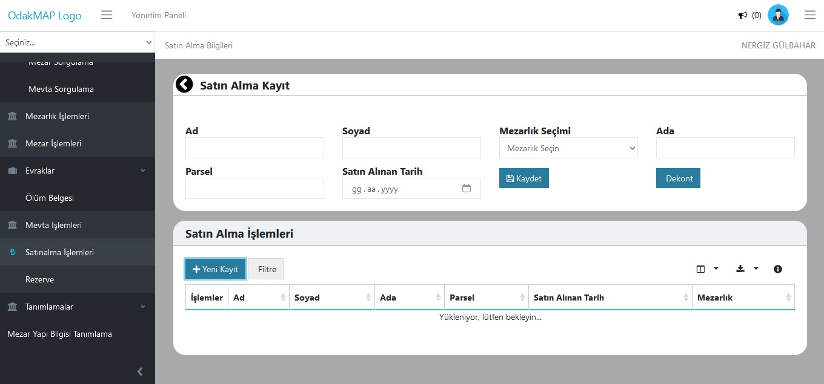Image resolution: width=824 pixels, height=384 pixels.
Task: Open the announcements megaphone icon
Action: [742, 16]
